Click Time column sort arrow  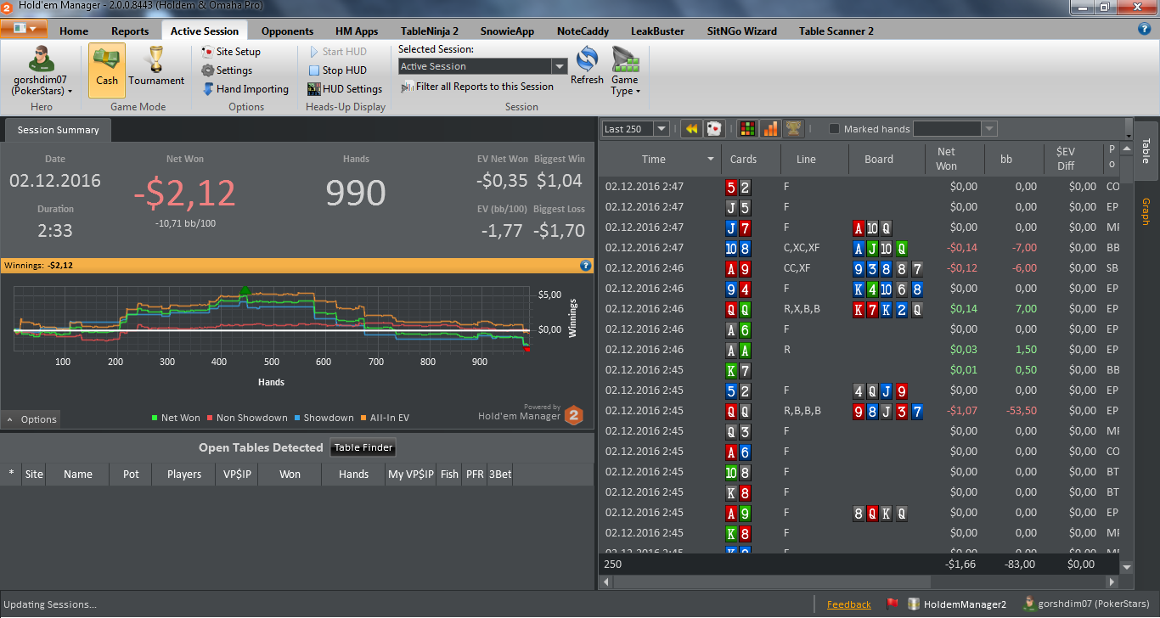[711, 160]
